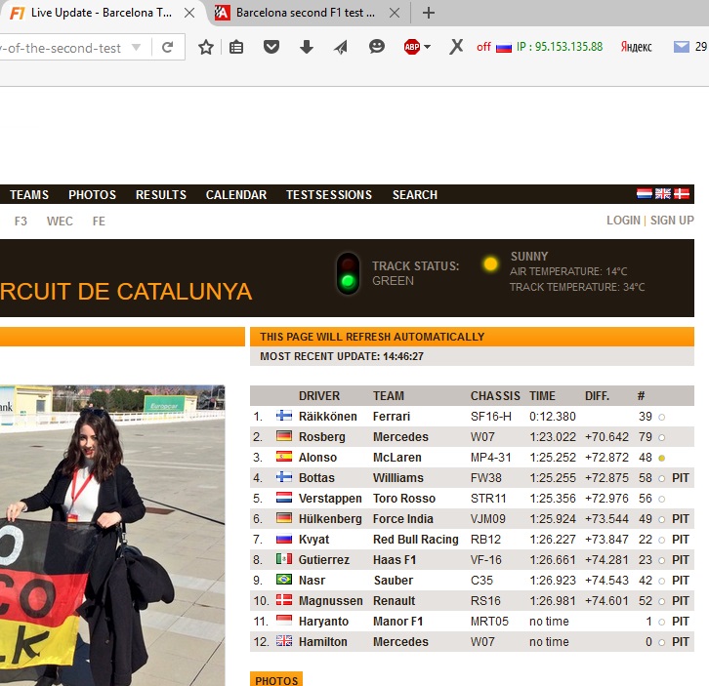The height and width of the screenshot is (686, 709).
Task: Close the Live Update tab
Action: (x=189, y=13)
